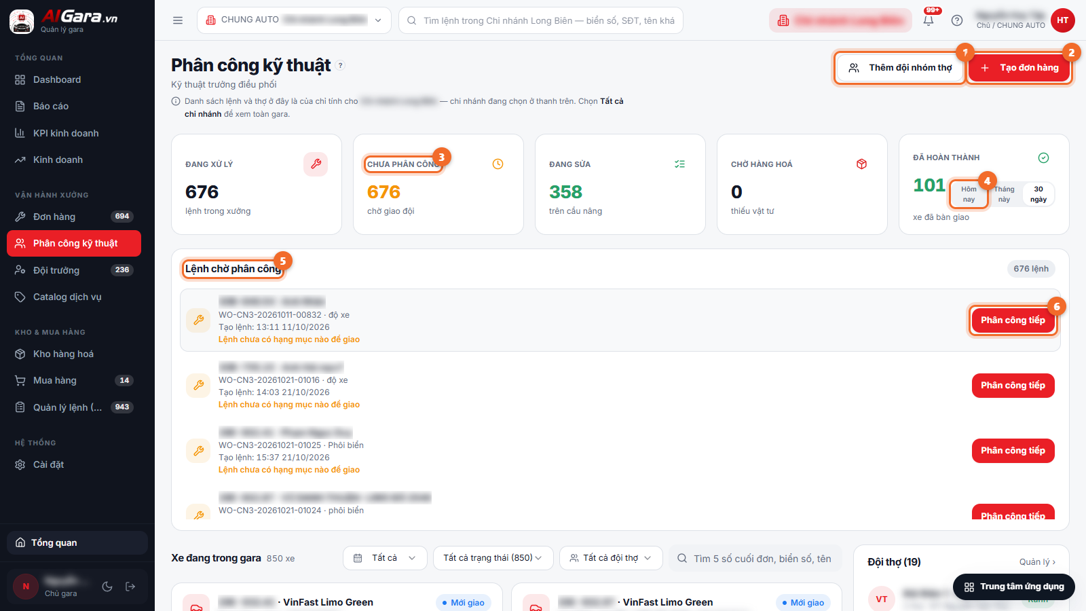Open the CHUNG AUTO branch dropdown
Screen dimensions: 1086x611
pyautogui.click(x=294, y=20)
